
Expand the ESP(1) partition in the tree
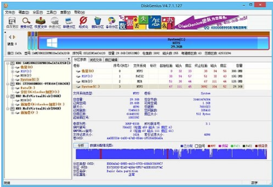pos(13,71)
